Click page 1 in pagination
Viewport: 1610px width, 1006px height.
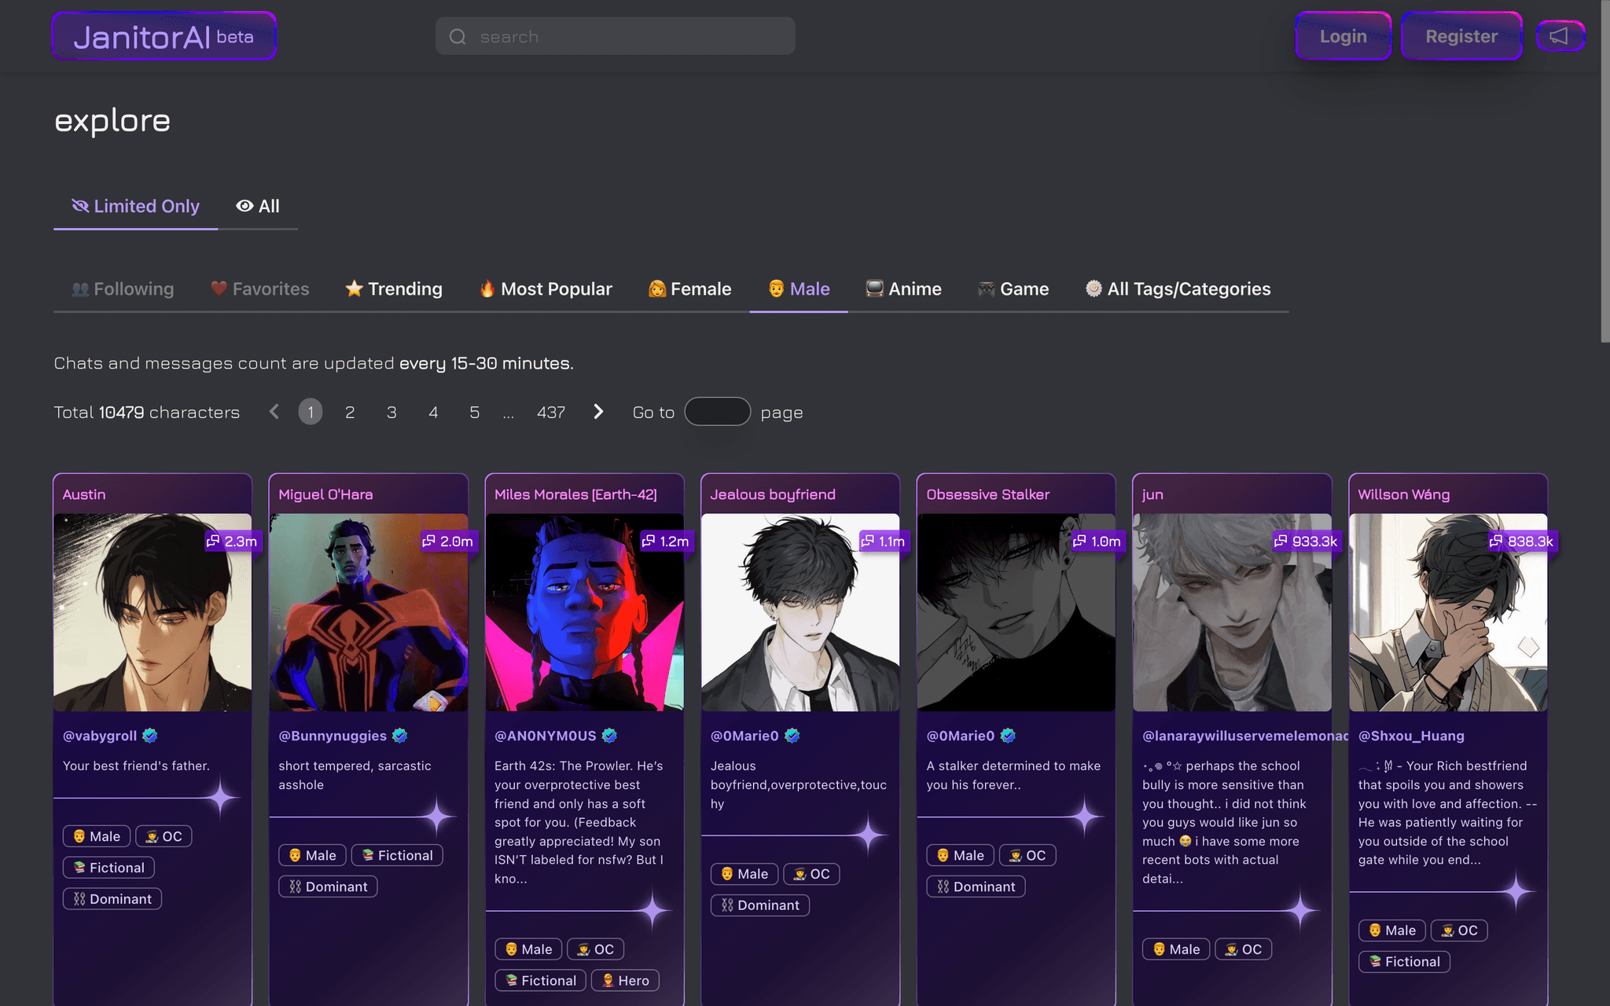coord(311,412)
